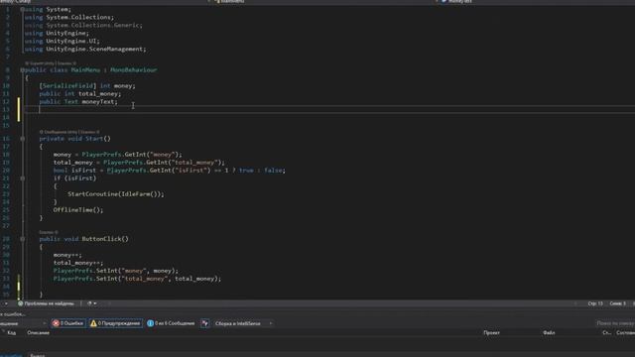Sort by the Код column header
The height and width of the screenshot is (357, 635).
pos(11,333)
